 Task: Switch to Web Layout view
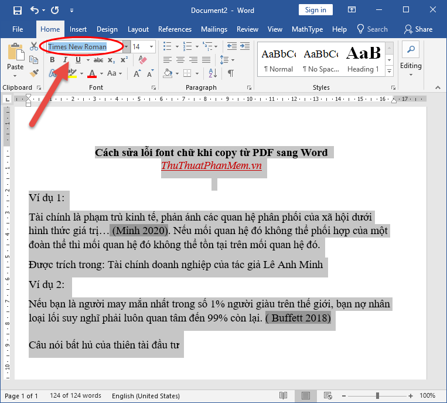(328, 395)
